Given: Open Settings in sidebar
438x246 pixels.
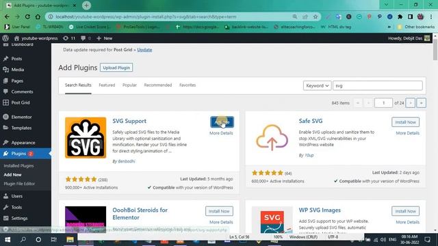Looking at the screenshot, I should pyautogui.click(x=19, y=218).
